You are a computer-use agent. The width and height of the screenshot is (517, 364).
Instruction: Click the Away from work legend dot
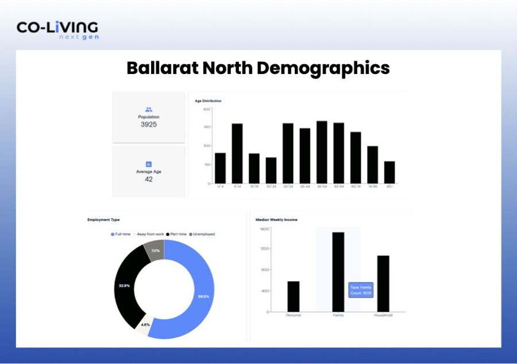(134, 234)
